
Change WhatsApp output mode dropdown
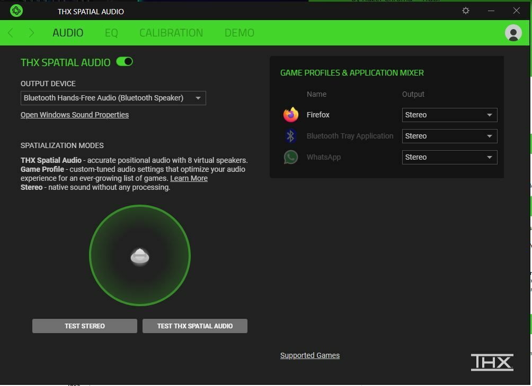(449, 158)
